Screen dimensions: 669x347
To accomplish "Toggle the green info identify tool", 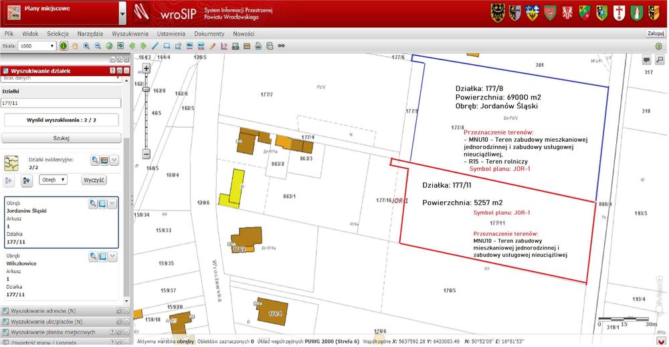I will point(64,46).
